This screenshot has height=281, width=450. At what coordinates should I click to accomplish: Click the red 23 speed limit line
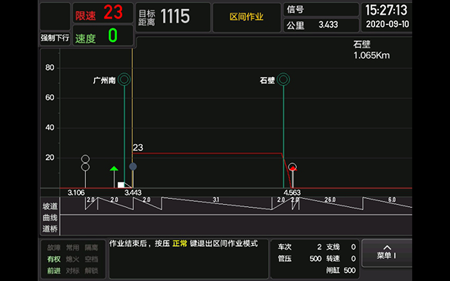pos(205,153)
